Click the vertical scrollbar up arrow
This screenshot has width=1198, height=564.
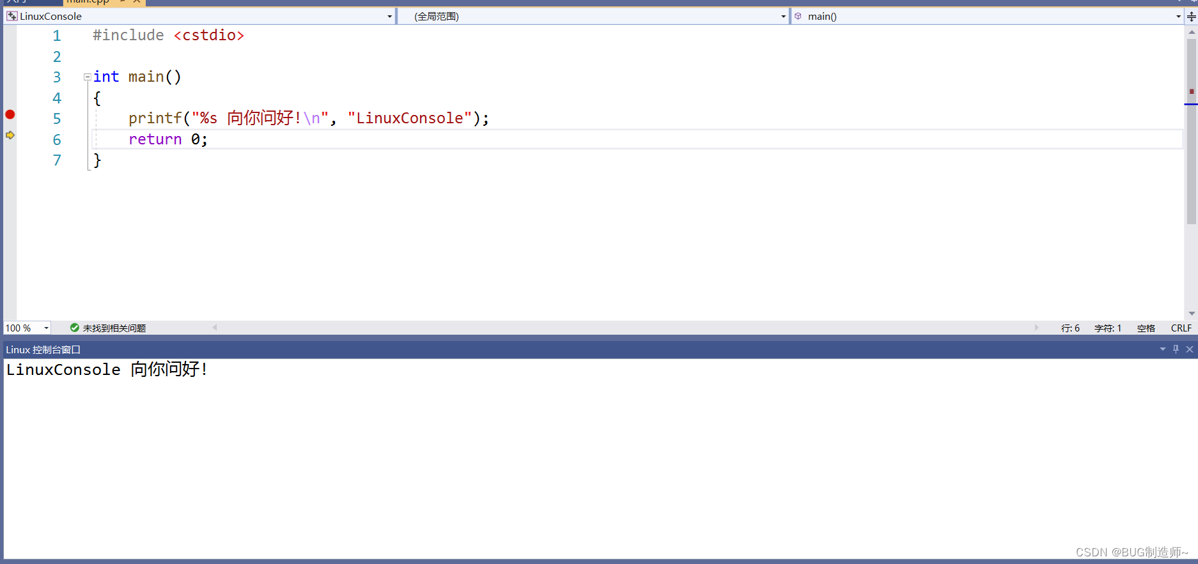tap(1192, 32)
